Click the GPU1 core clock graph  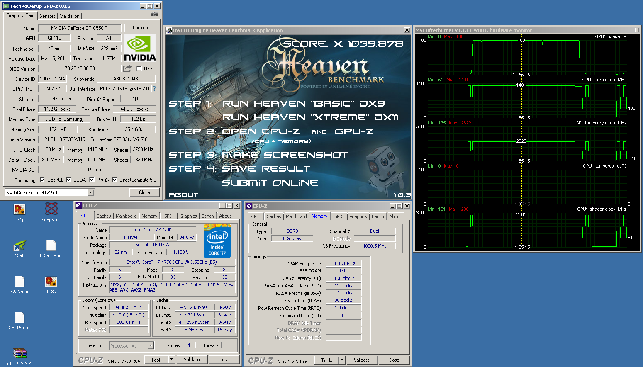[527, 100]
